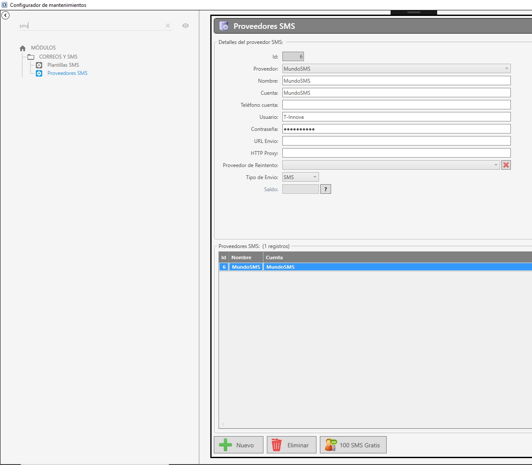Click the Id field showing 6
The image size is (532, 465).
293,56
